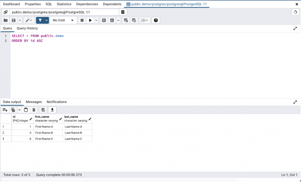Expand the filter options dropdown arrow
Screen dimensions: 301x182
[x=46, y=20]
